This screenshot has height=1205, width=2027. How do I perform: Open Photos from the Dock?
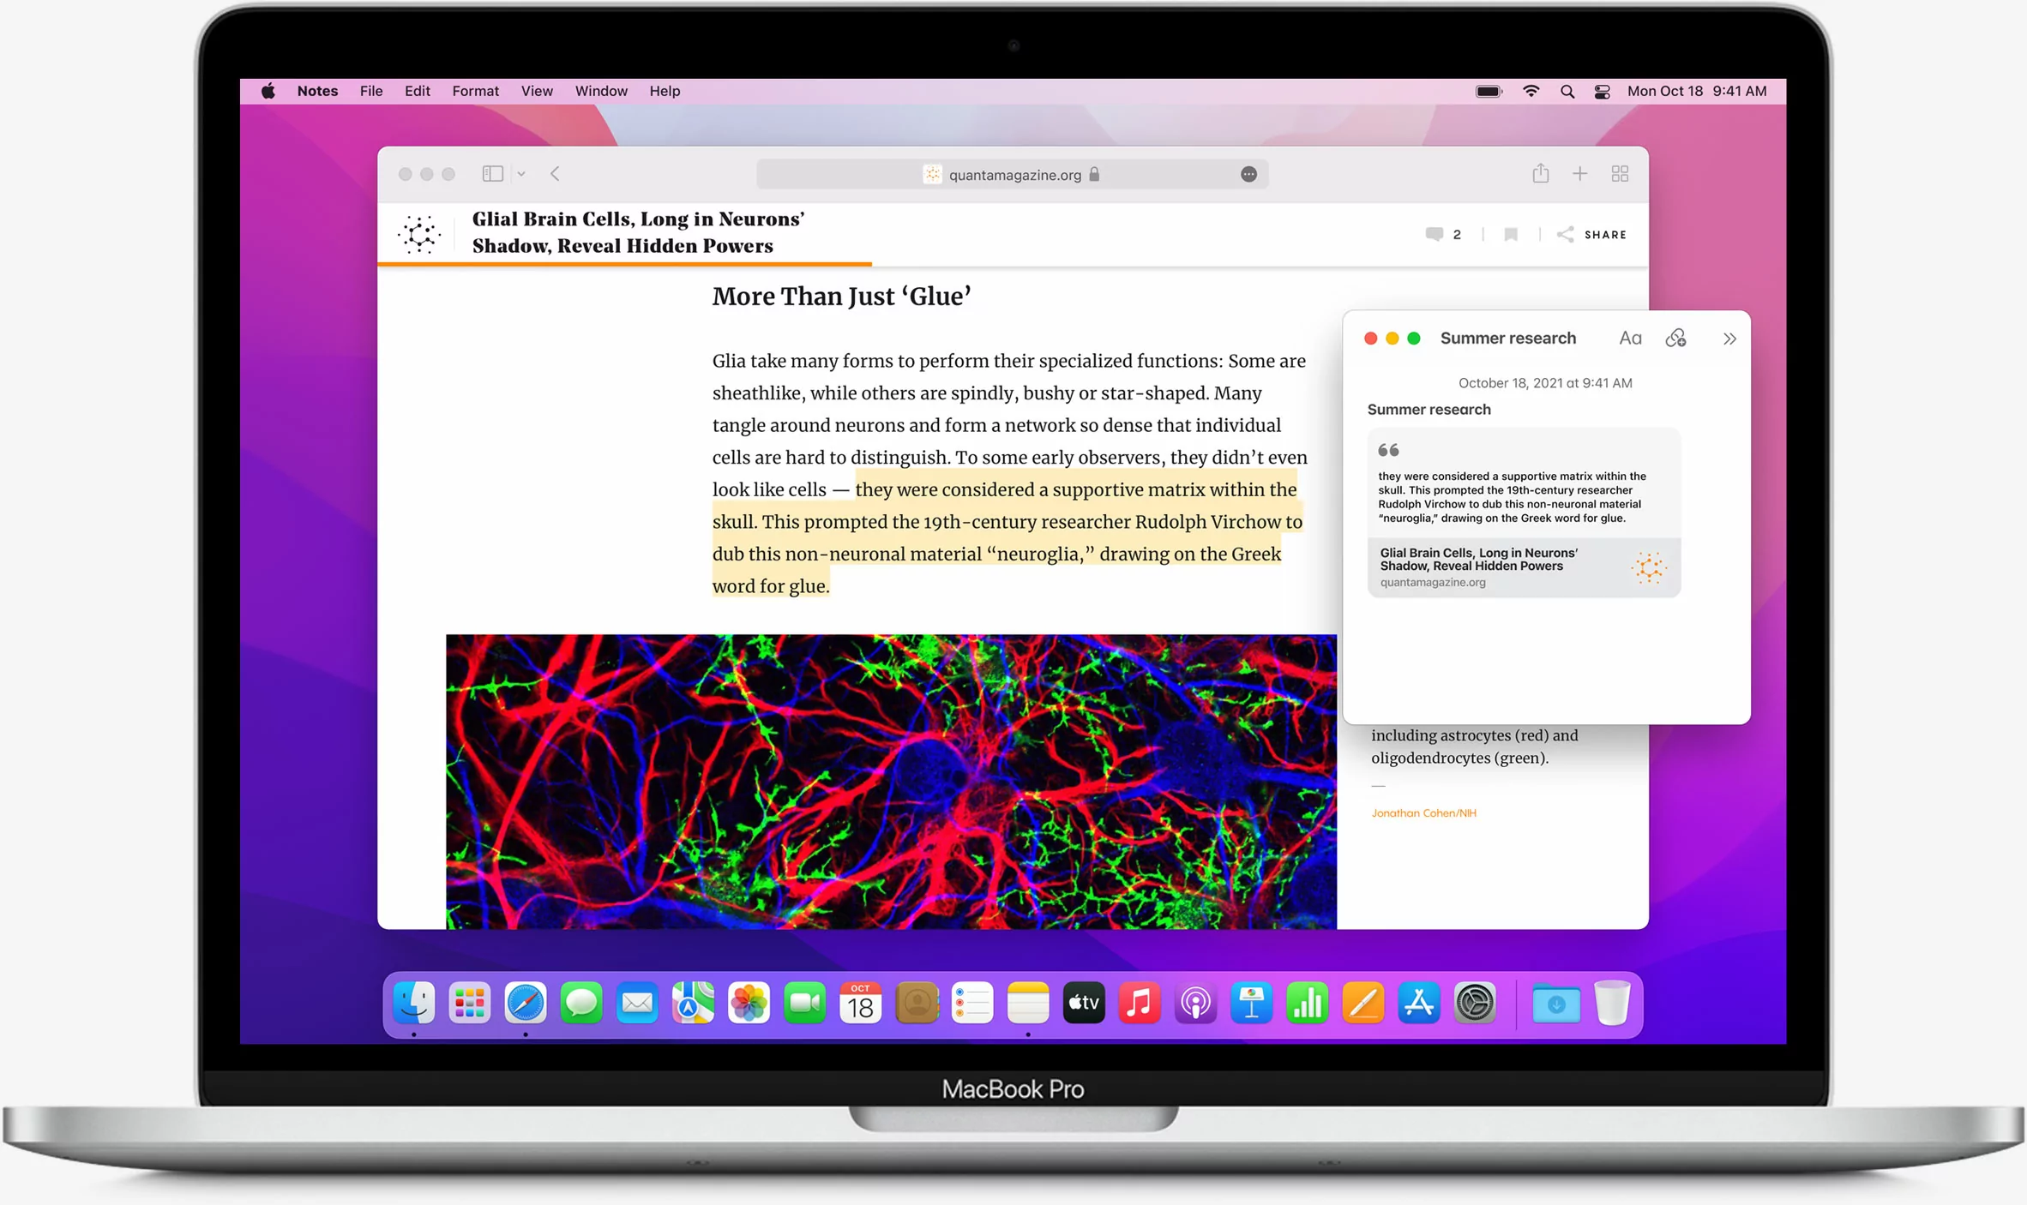pyautogui.click(x=749, y=1003)
